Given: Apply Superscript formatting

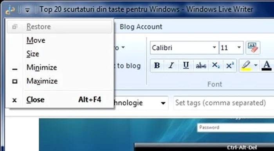Looking at the screenshot, I should (230, 65).
